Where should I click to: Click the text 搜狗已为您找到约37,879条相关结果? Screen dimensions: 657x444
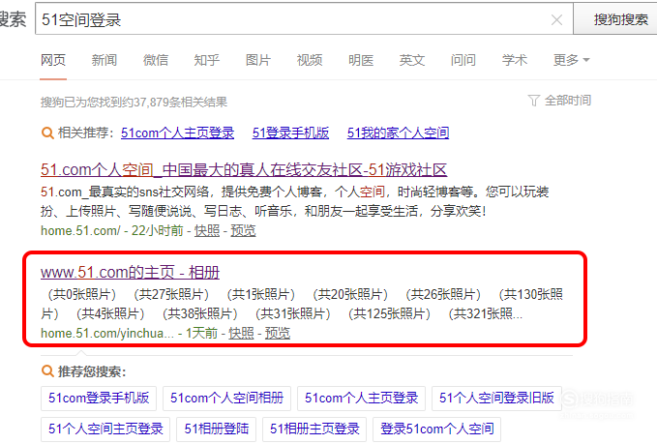pyautogui.click(x=134, y=102)
